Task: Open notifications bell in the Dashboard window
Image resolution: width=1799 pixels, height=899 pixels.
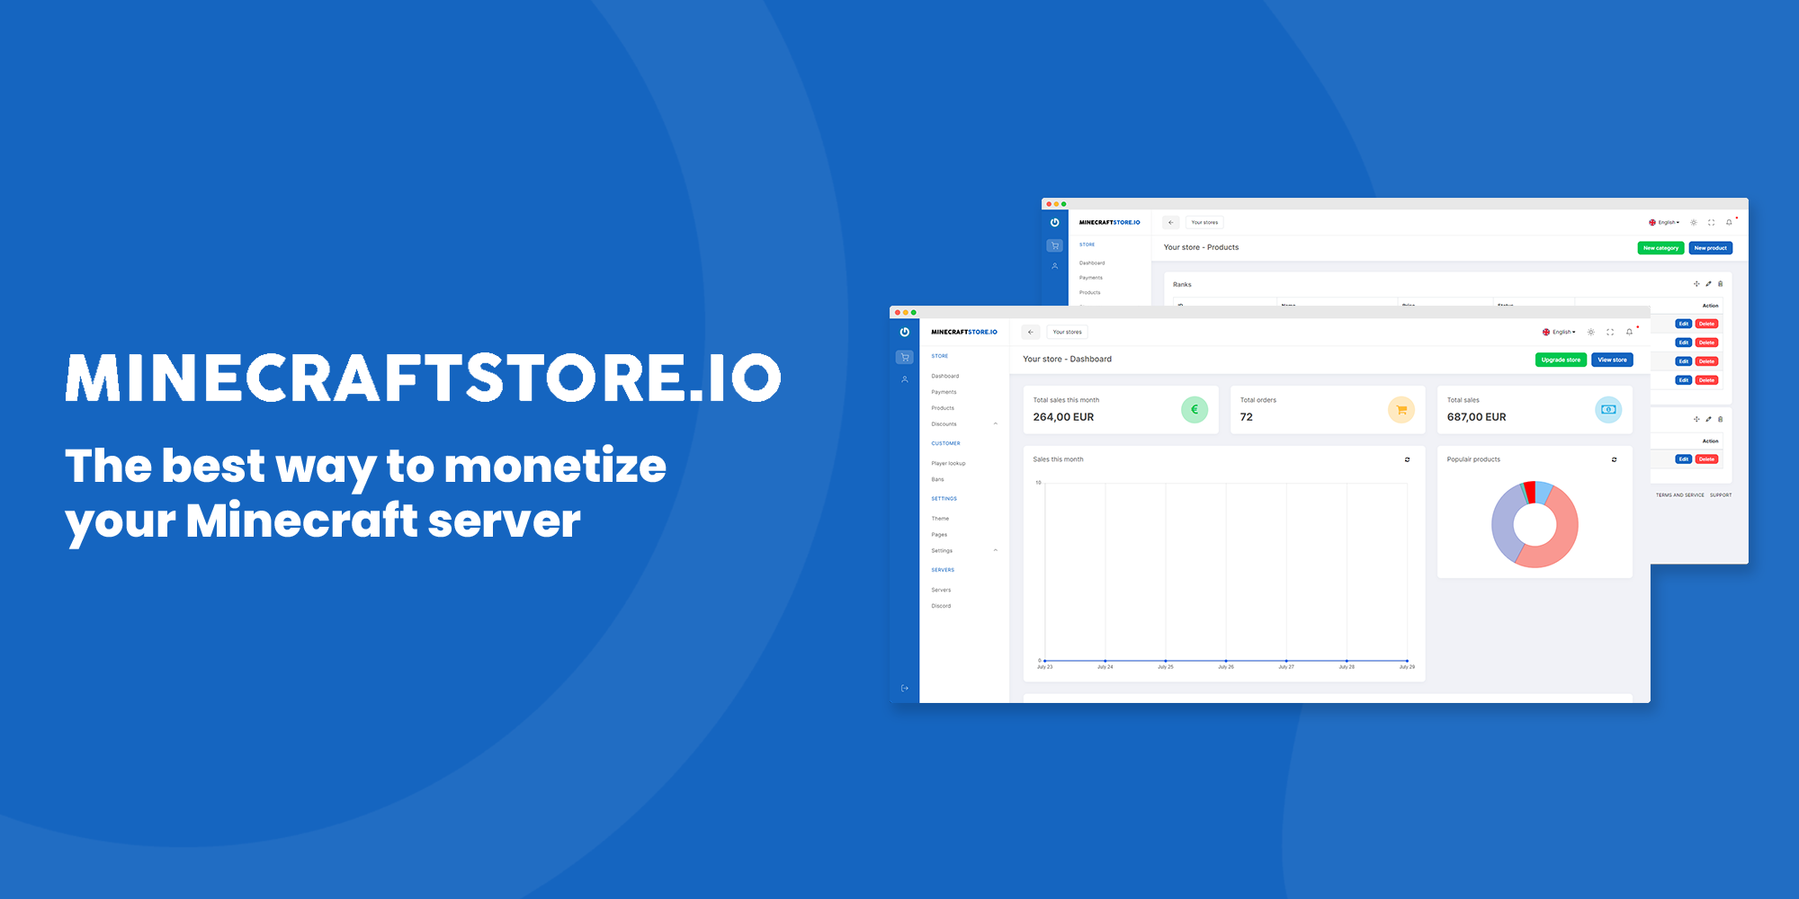Action: click(x=1629, y=332)
